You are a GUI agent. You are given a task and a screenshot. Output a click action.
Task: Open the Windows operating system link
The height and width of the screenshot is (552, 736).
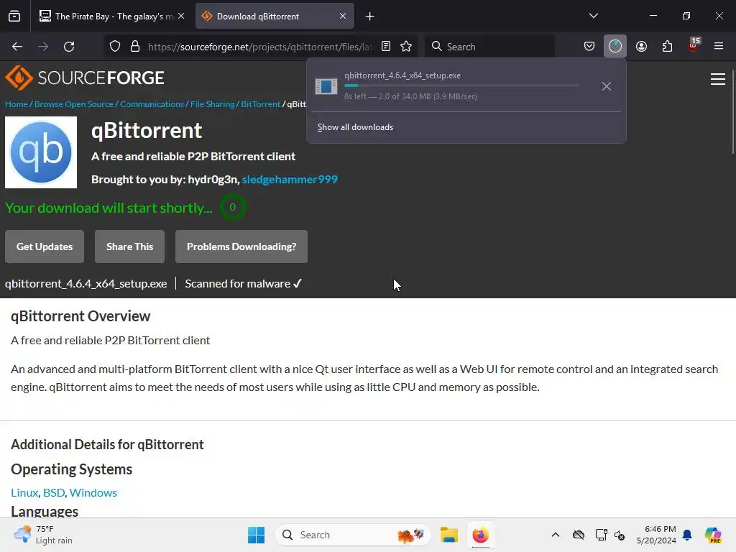93,492
